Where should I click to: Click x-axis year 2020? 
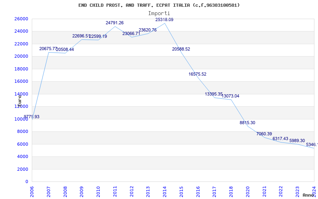tap(248, 192)
